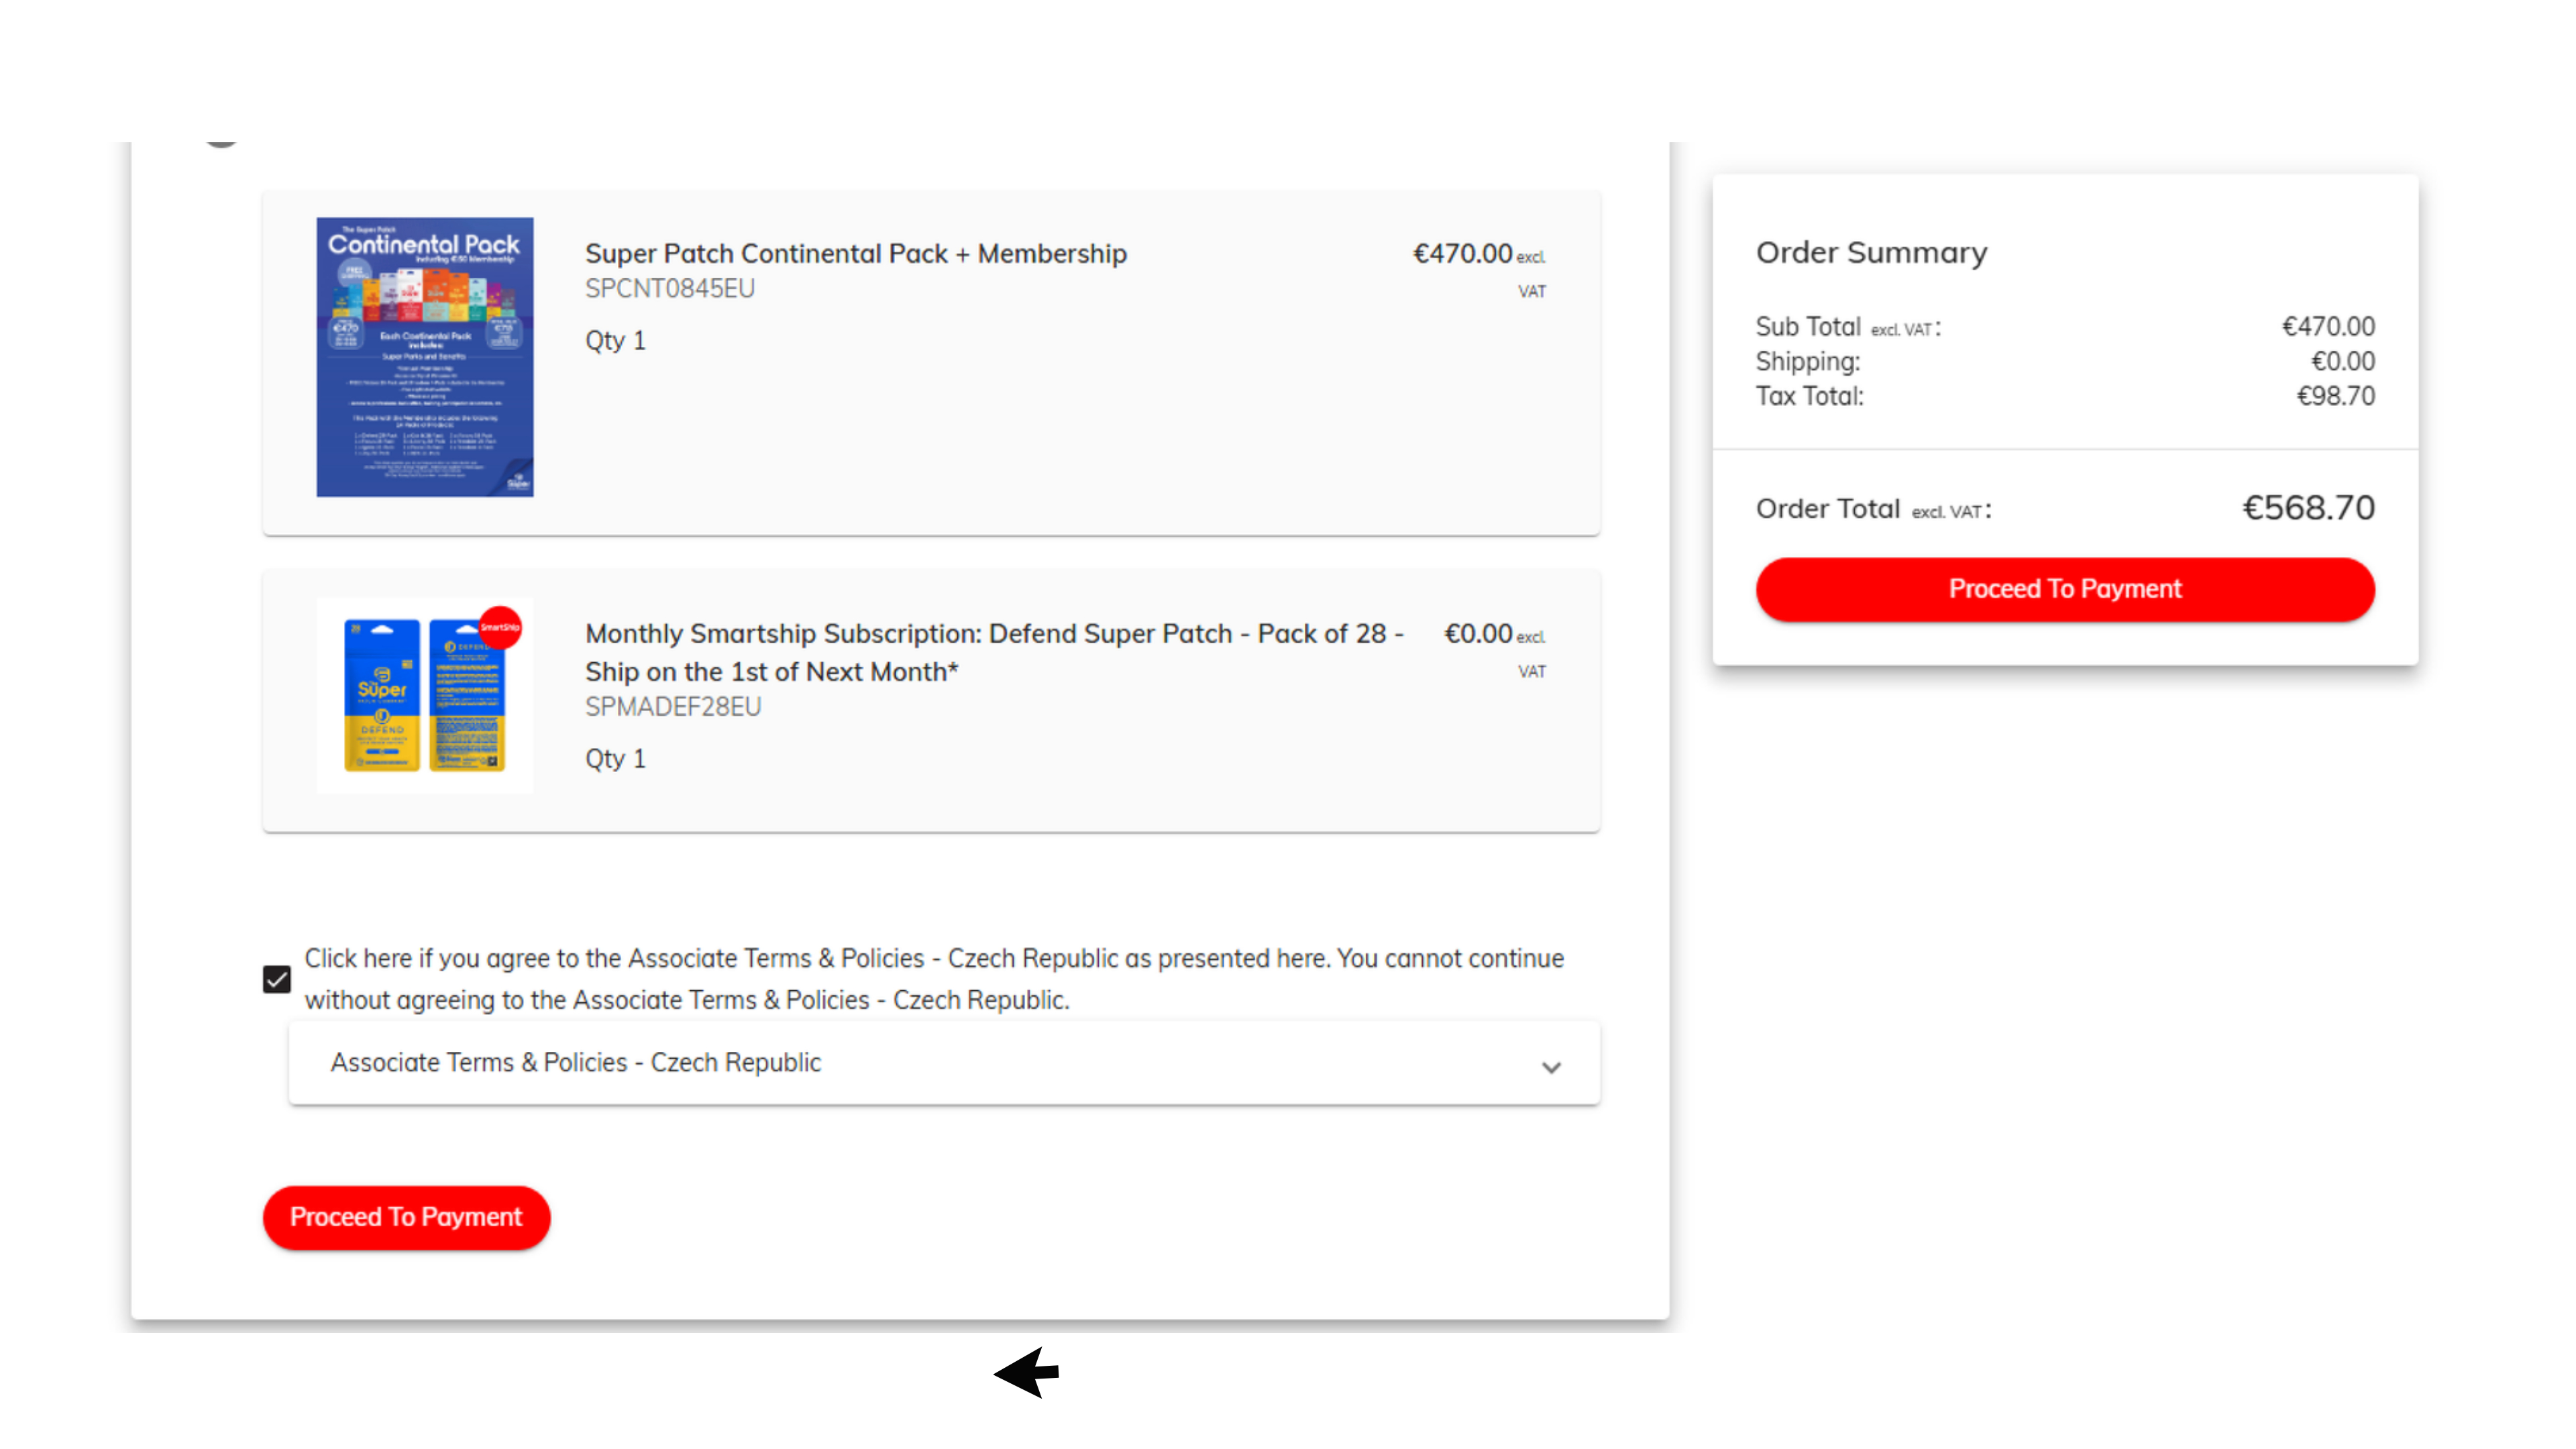Click the Shipping value €0.00
The height and width of the screenshot is (1449, 2576).
coord(2343,362)
